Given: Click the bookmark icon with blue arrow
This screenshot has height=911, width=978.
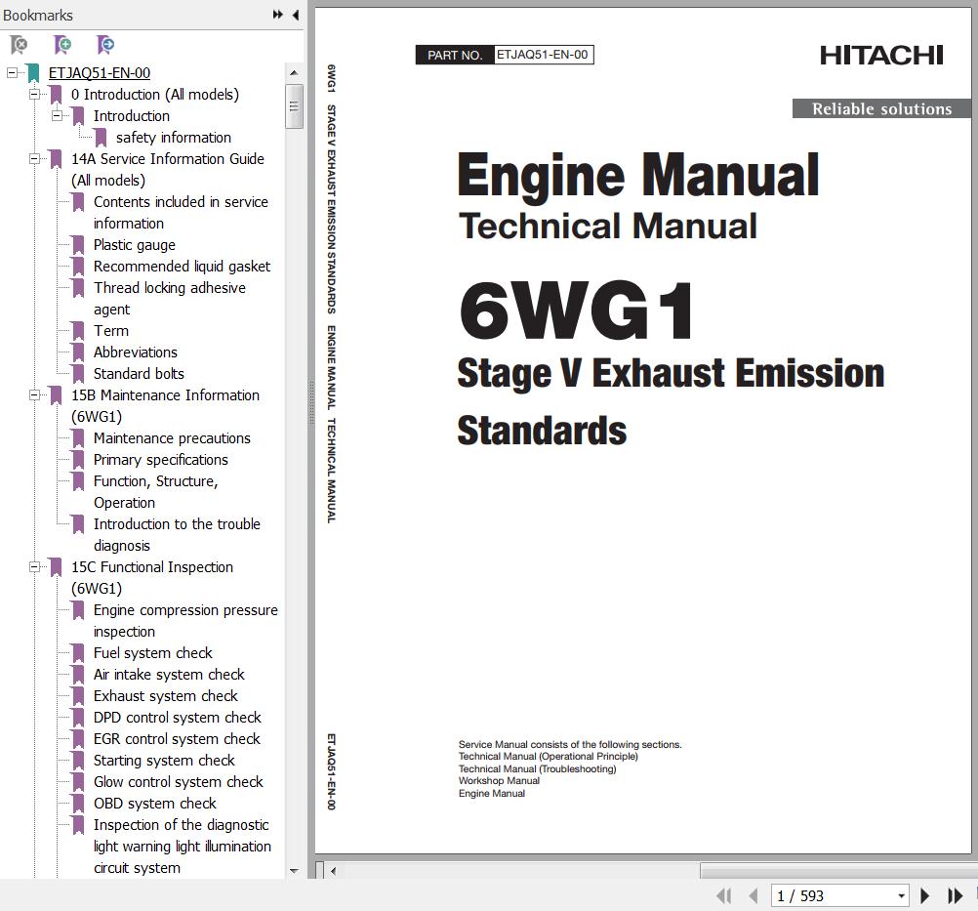Looking at the screenshot, I should coord(105,45).
